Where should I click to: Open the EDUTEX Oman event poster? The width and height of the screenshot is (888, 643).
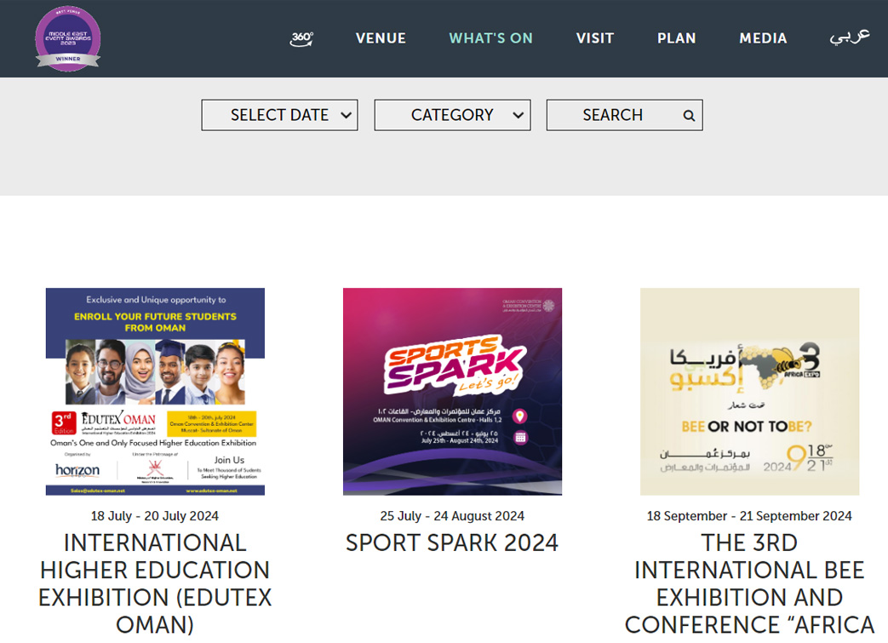[155, 391]
